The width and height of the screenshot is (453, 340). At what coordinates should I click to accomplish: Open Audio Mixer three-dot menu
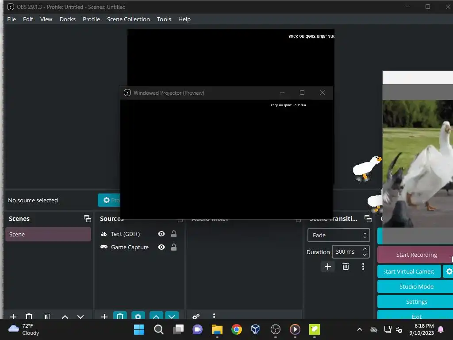click(214, 316)
